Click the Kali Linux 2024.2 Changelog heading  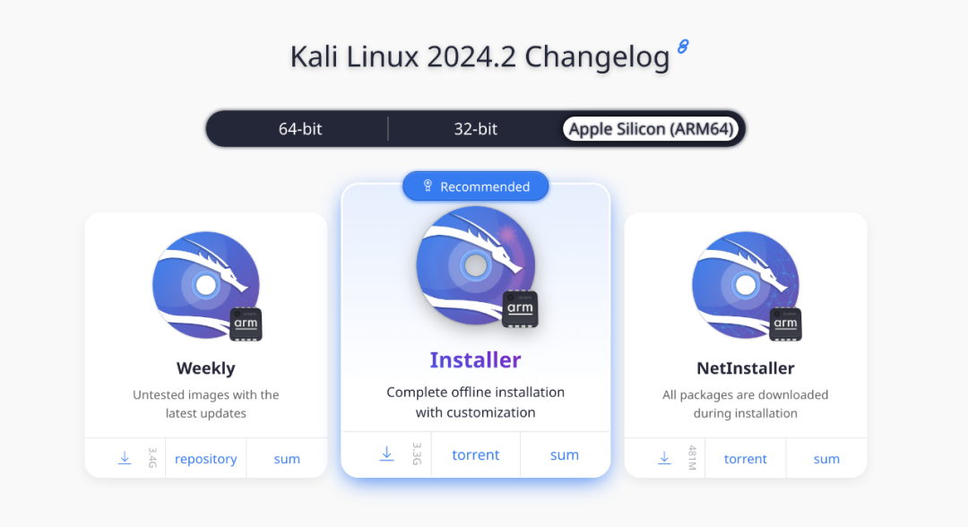click(x=480, y=56)
